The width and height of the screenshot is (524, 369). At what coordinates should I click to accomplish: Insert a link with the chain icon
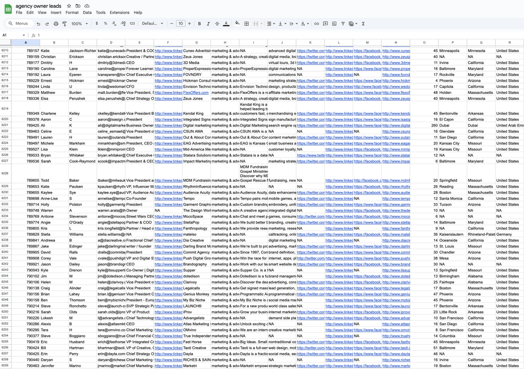coord(317,24)
